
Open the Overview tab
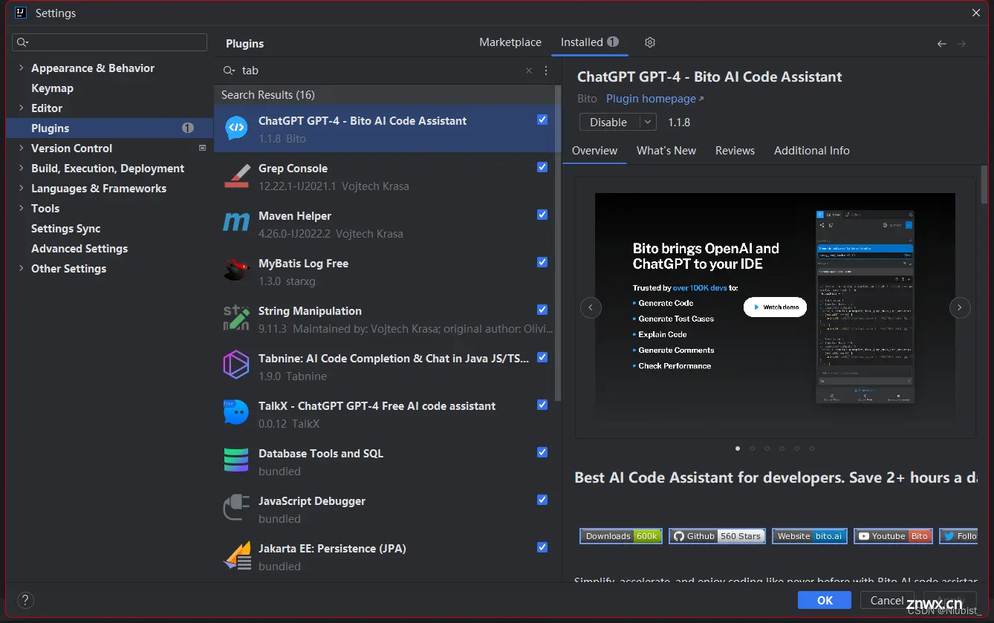[594, 150]
